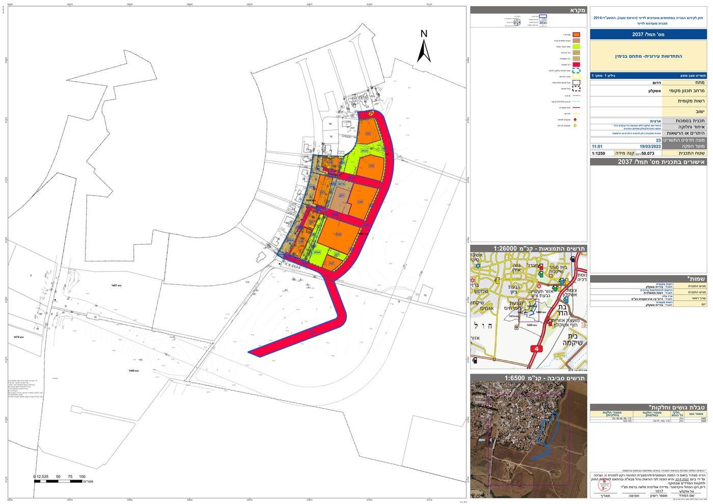Click the blue law title line at top right
The height and width of the screenshot is (504, 713).
[x=648, y=17]
